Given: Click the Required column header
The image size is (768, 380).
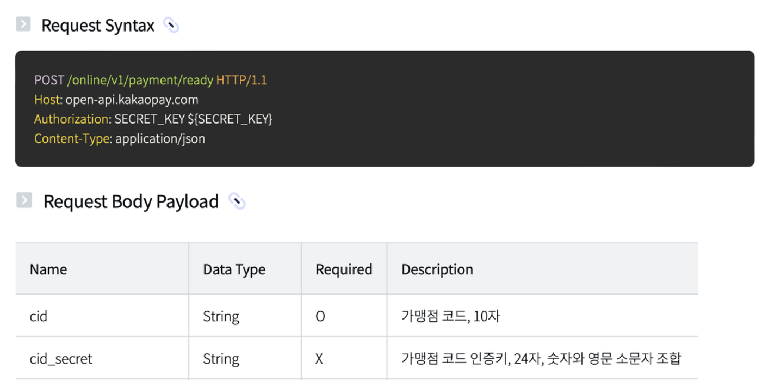Looking at the screenshot, I should tap(344, 269).
